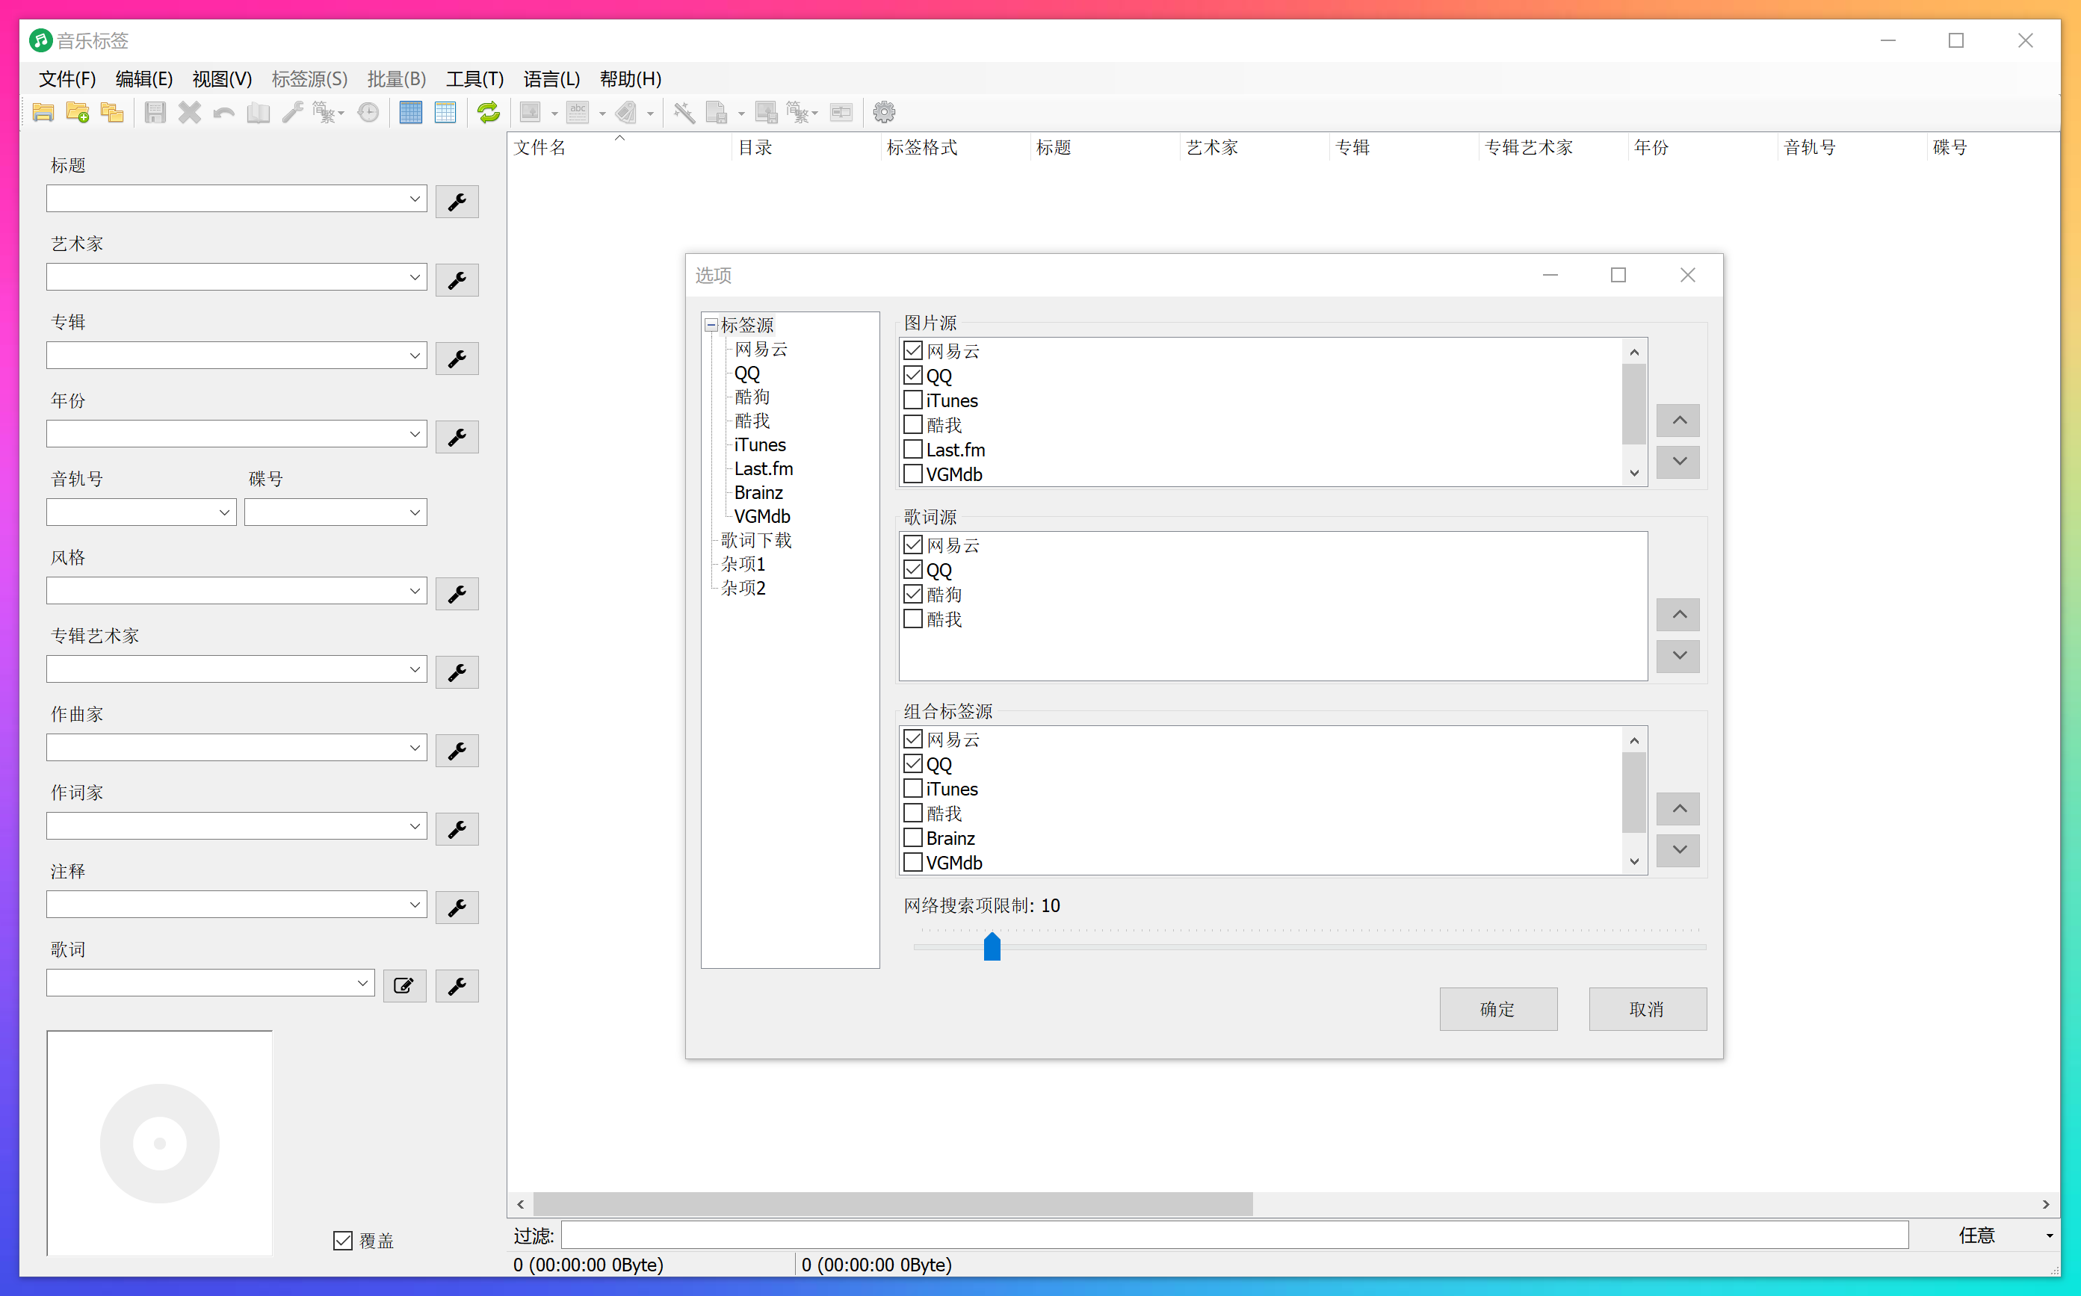Enable iTunes in the 图片源 list

tap(913, 400)
